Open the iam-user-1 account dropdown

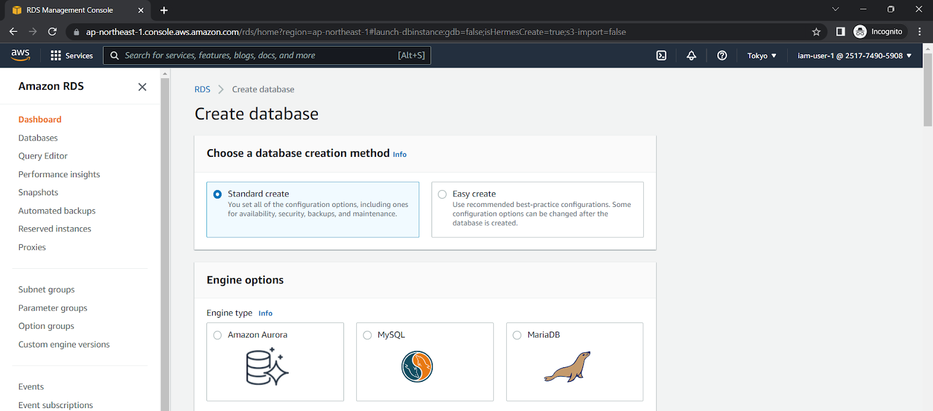click(x=854, y=55)
